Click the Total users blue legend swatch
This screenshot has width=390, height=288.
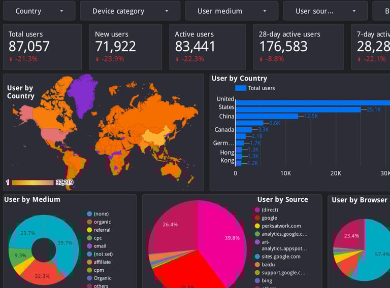[241, 88]
